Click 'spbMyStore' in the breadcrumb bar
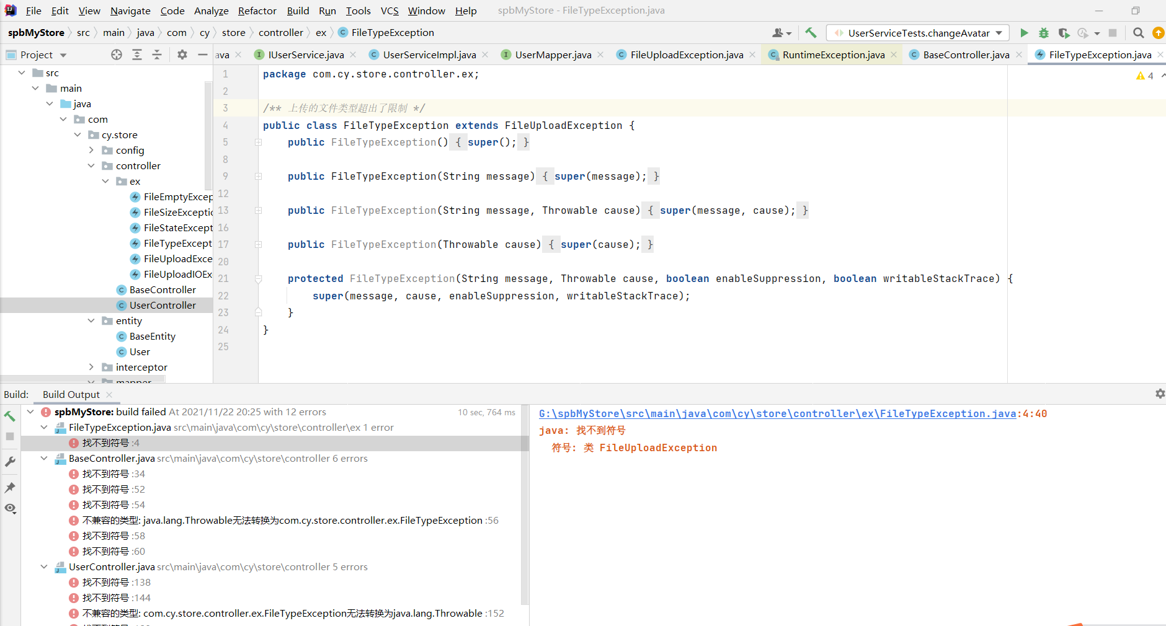Image resolution: width=1166 pixels, height=626 pixels. (36, 32)
